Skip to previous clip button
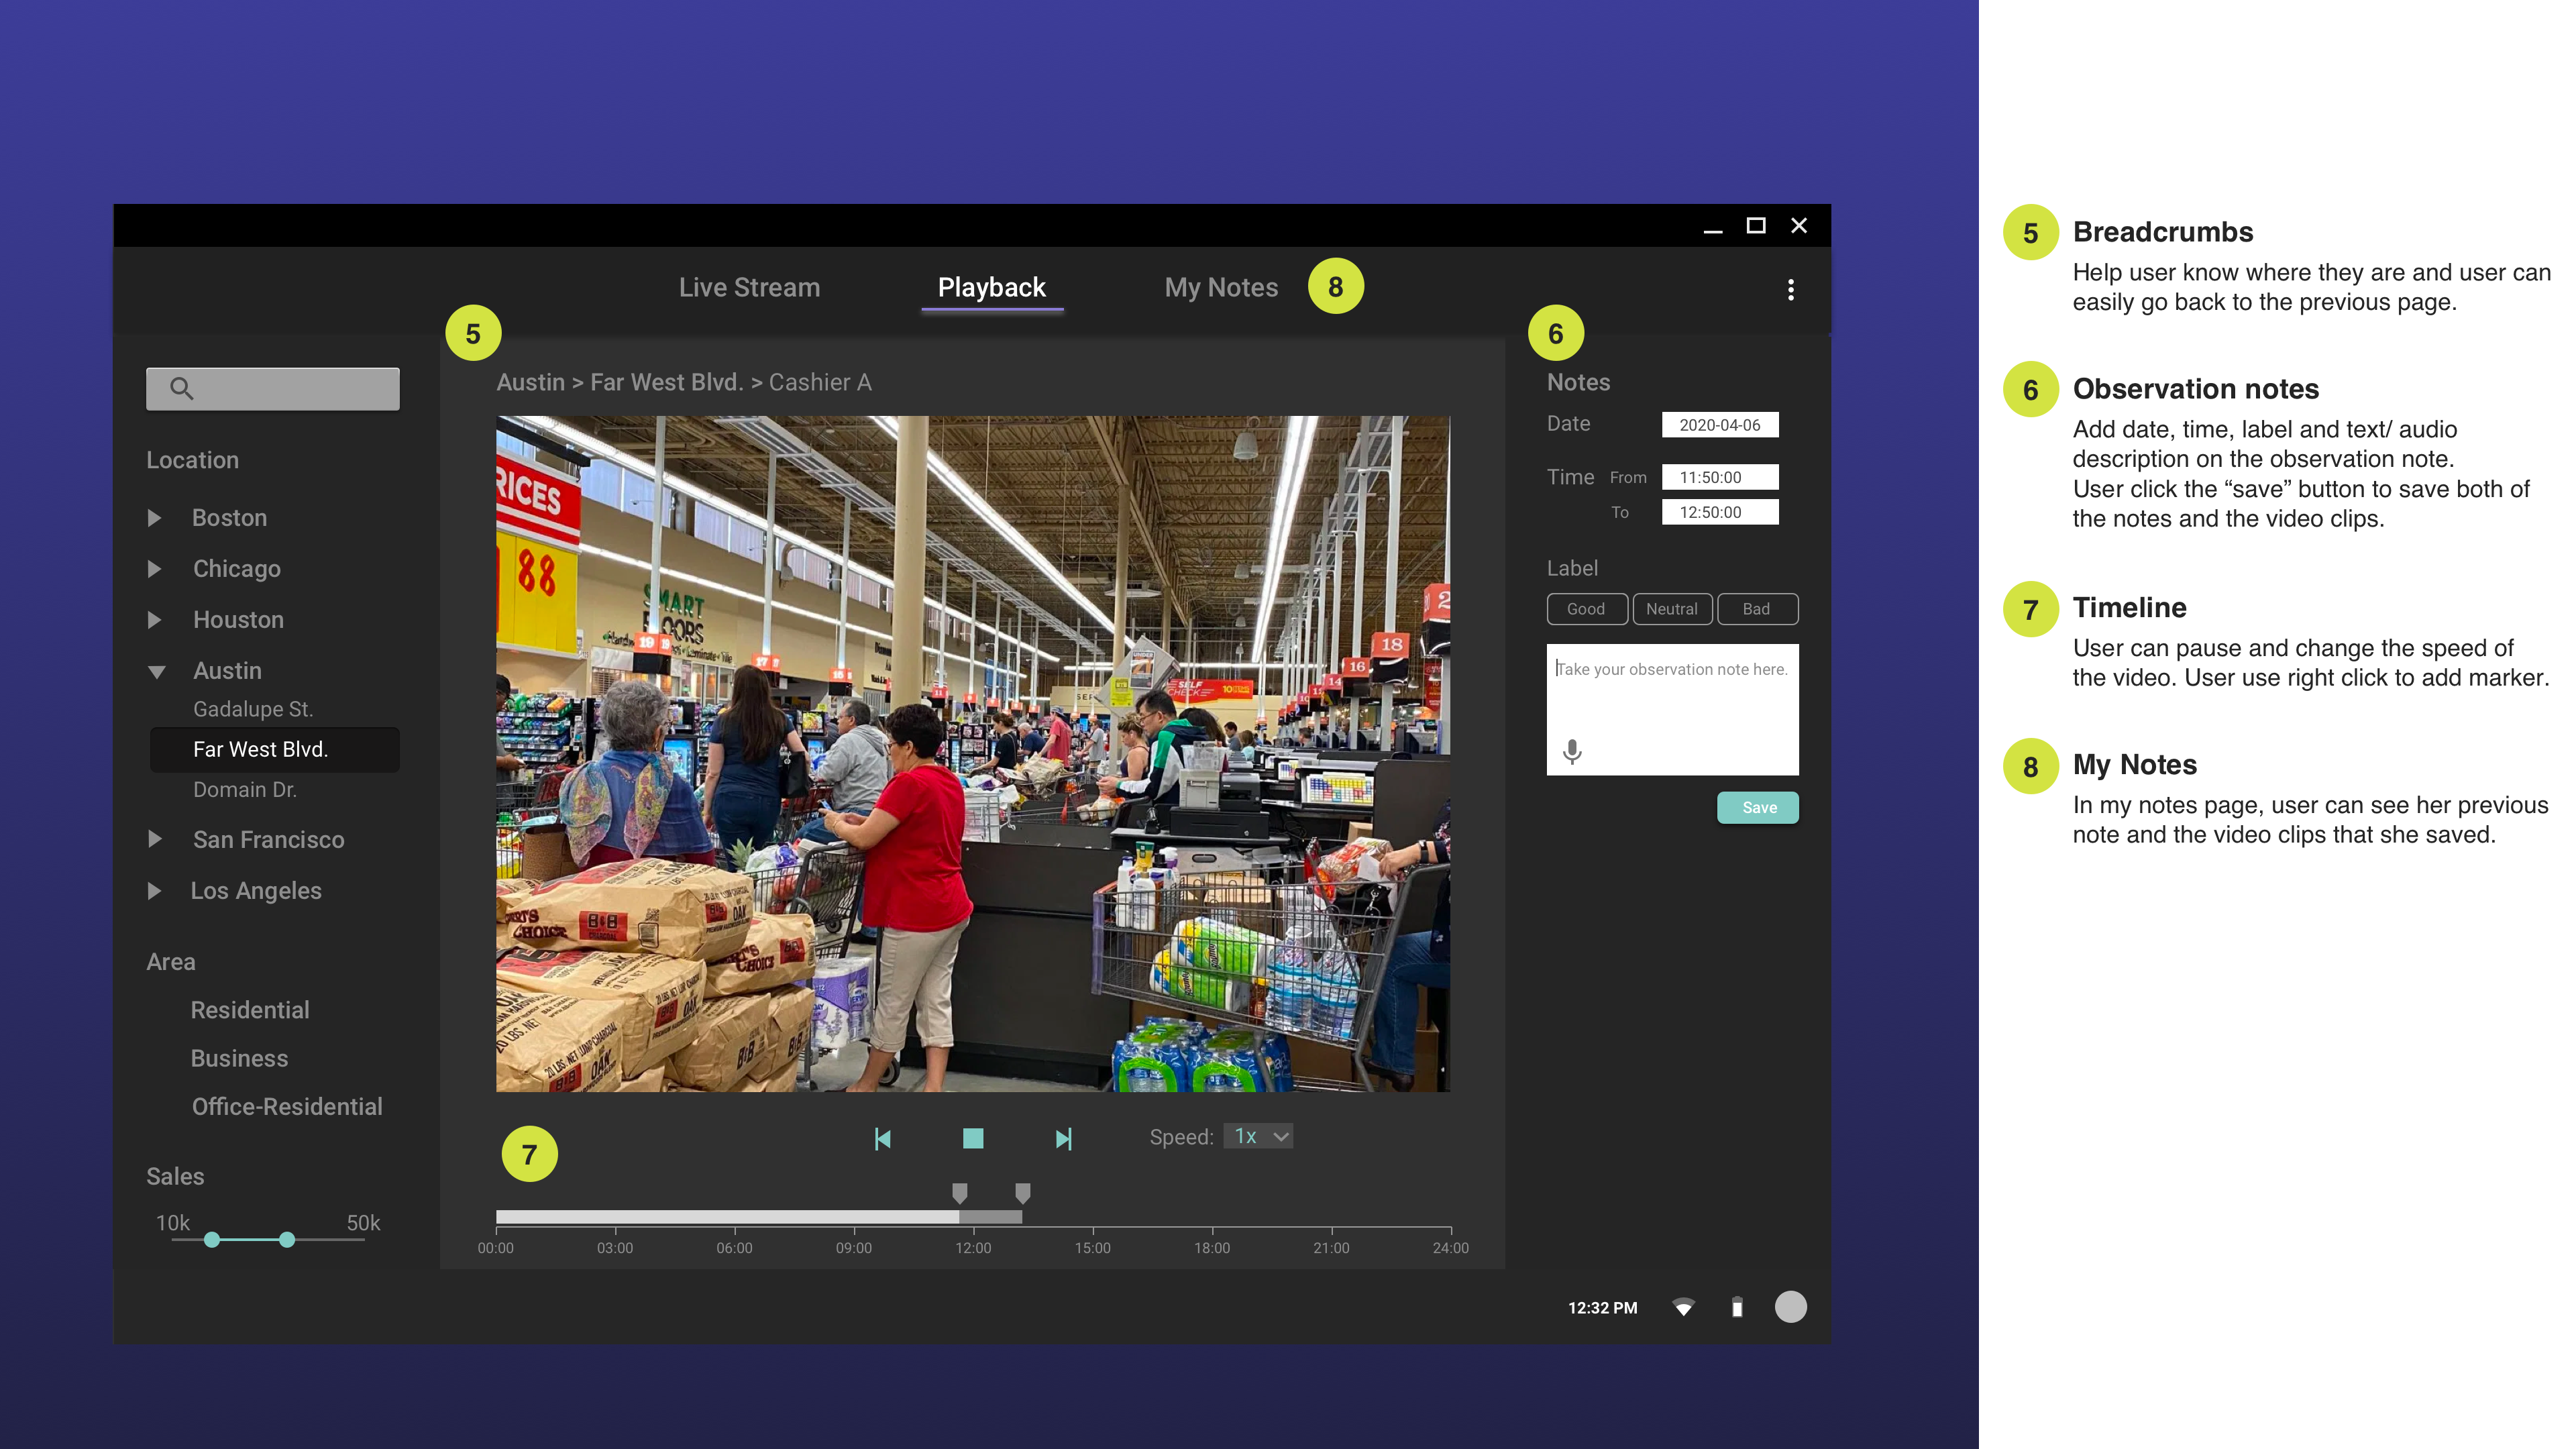Screen dimensions: 2576x1449 click(882, 1139)
